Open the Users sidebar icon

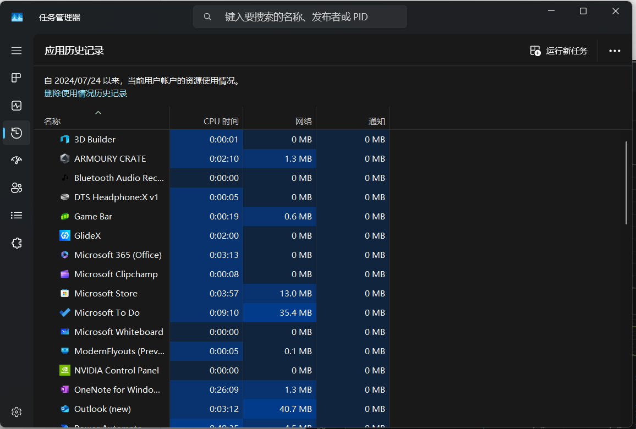(17, 188)
